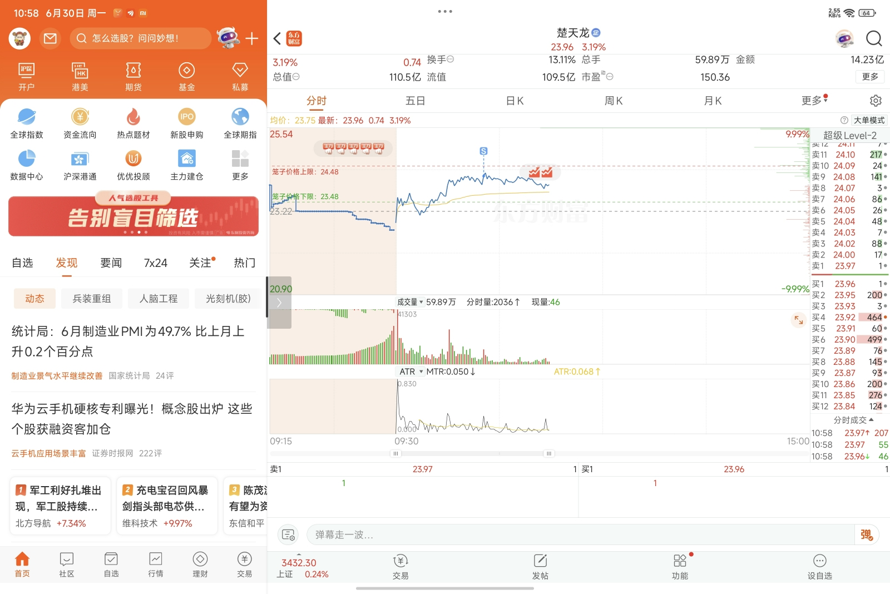Open 期货 futures icon
890x594 pixels.
click(x=133, y=77)
